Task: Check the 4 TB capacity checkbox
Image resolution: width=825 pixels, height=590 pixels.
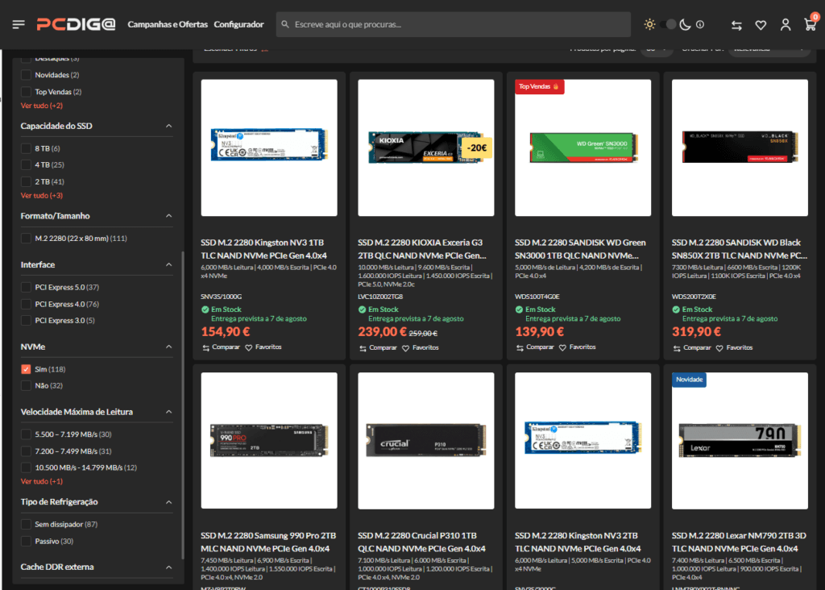Action: point(26,164)
